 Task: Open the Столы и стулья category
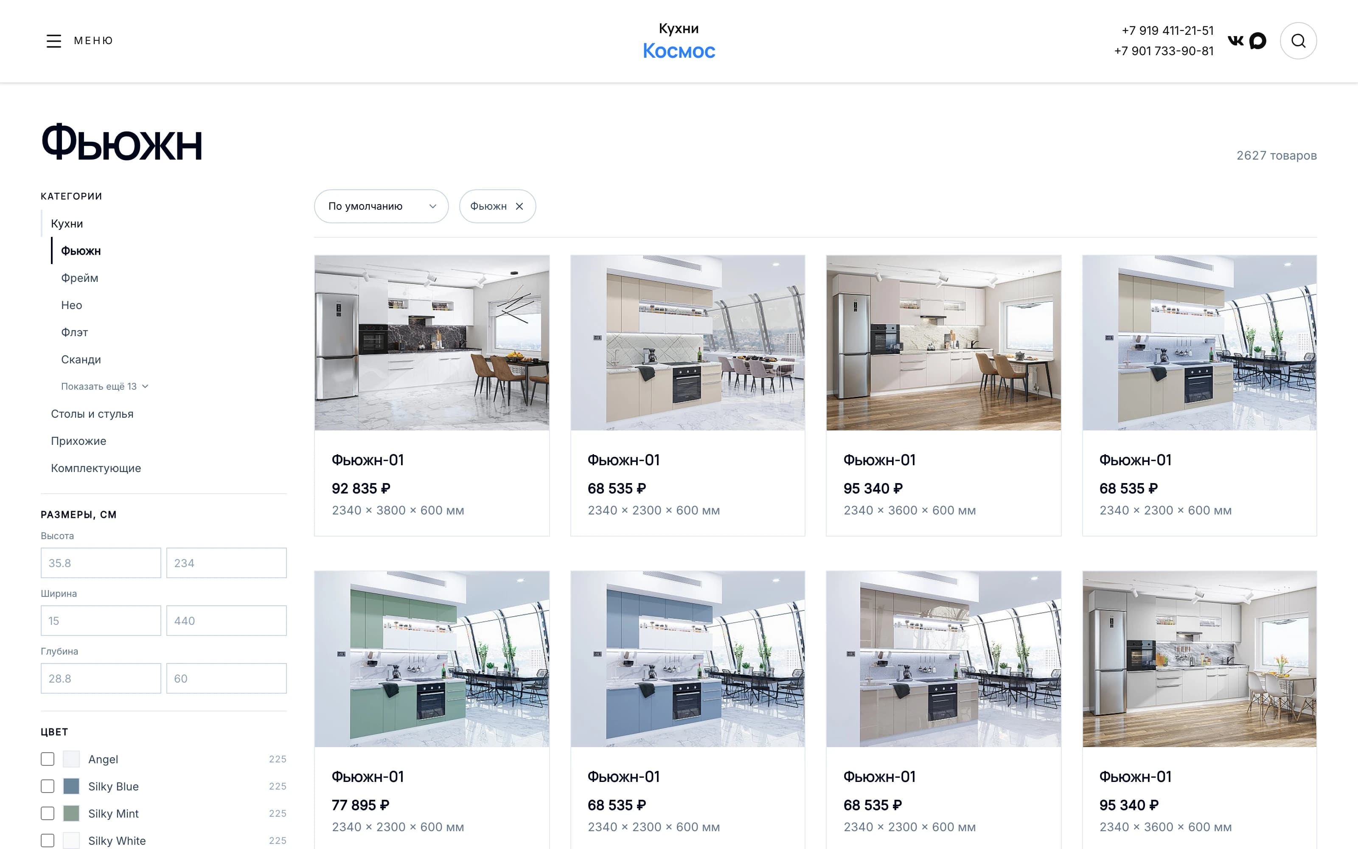tap(92, 414)
